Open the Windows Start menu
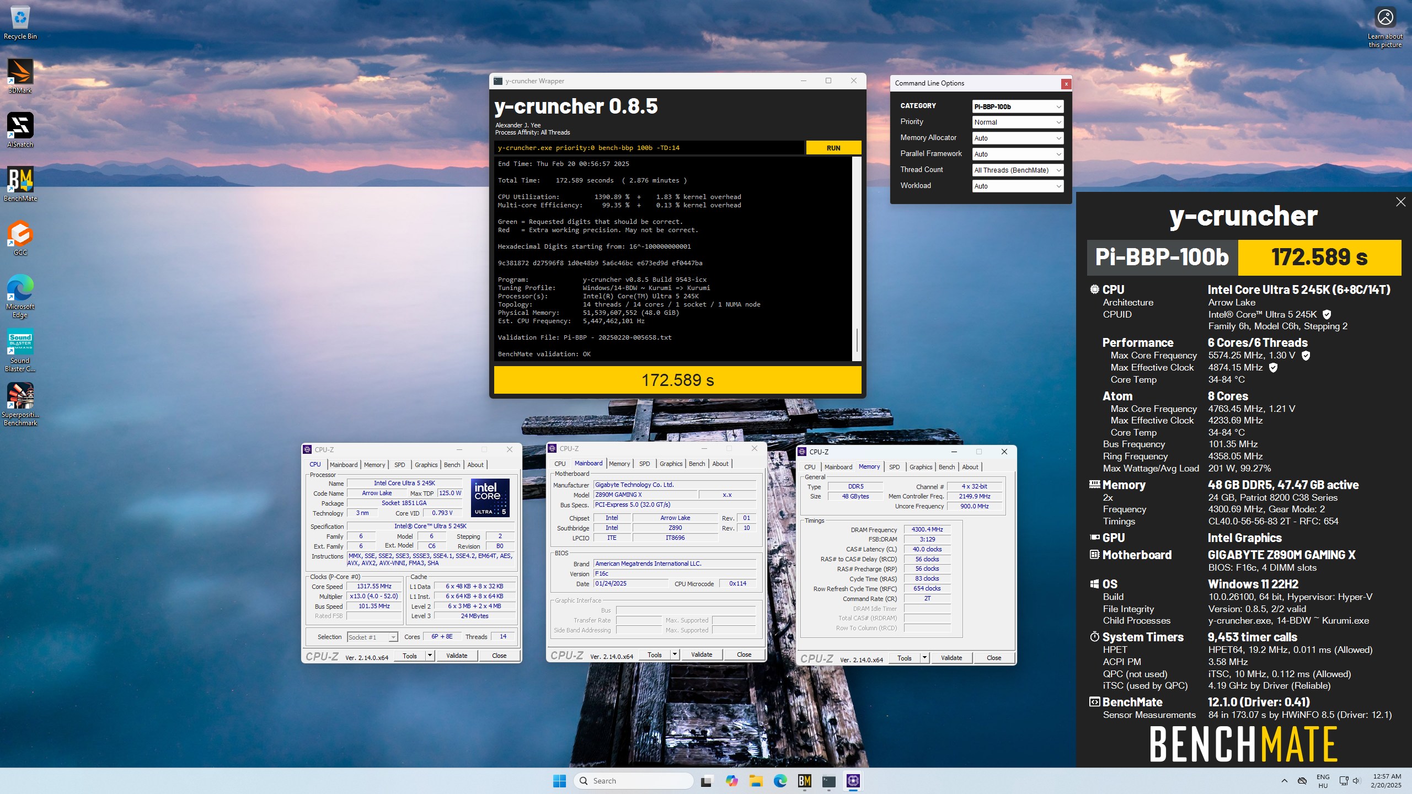Image resolution: width=1412 pixels, height=794 pixels. 559,781
